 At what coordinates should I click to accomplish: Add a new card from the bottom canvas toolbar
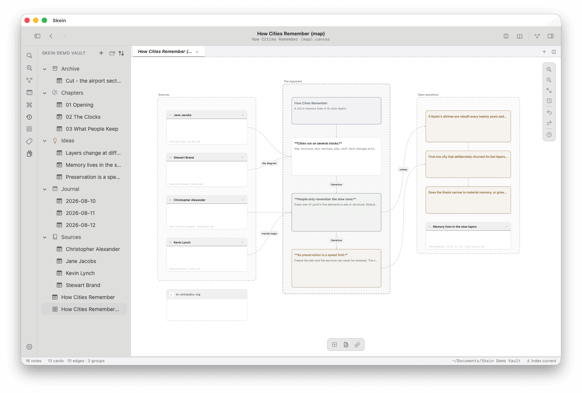coord(335,345)
